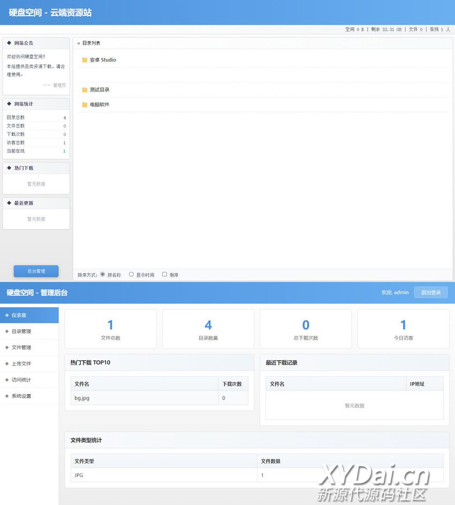
Task: Click the « back arrow before 目录列表
Action: 79,43
